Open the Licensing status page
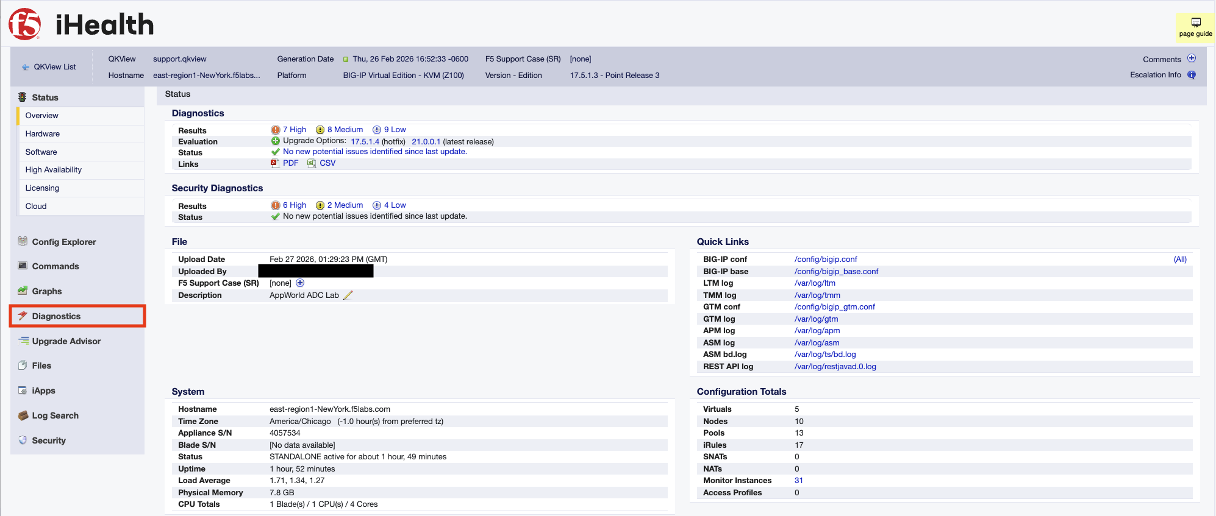Screen dimensions: 1216x516 (42, 188)
